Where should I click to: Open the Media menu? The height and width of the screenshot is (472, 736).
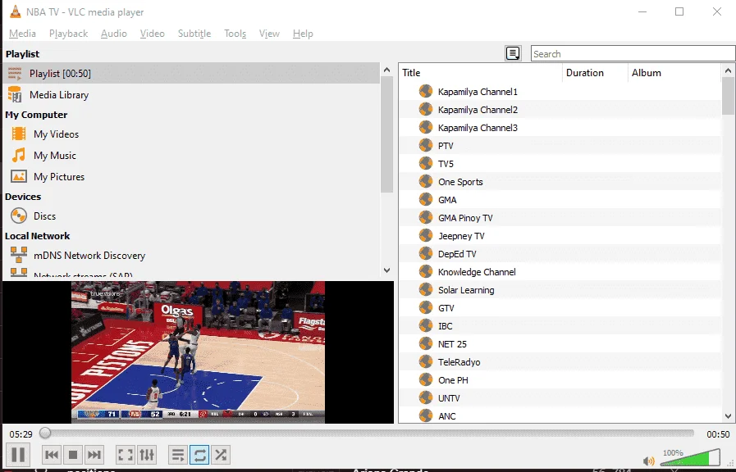point(22,34)
